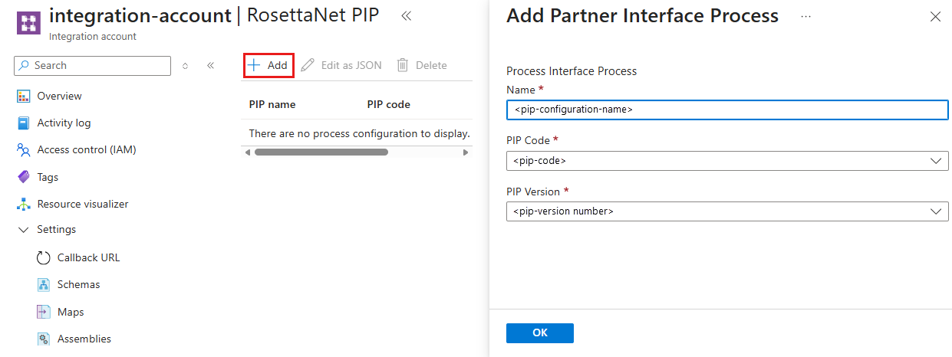The height and width of the screenshot is (357, 952).
Task: Collapse the Settings section in sidebar
Action: 23,230
